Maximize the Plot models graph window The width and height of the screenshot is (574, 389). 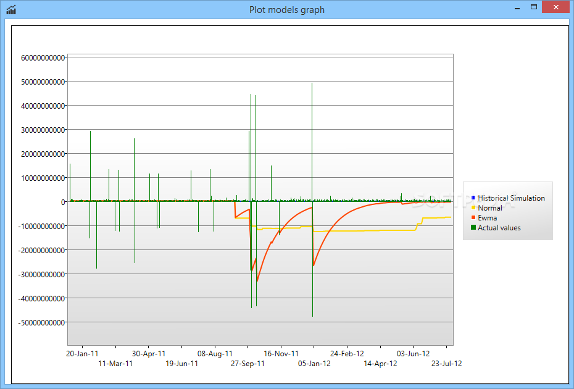coord(534,7)
